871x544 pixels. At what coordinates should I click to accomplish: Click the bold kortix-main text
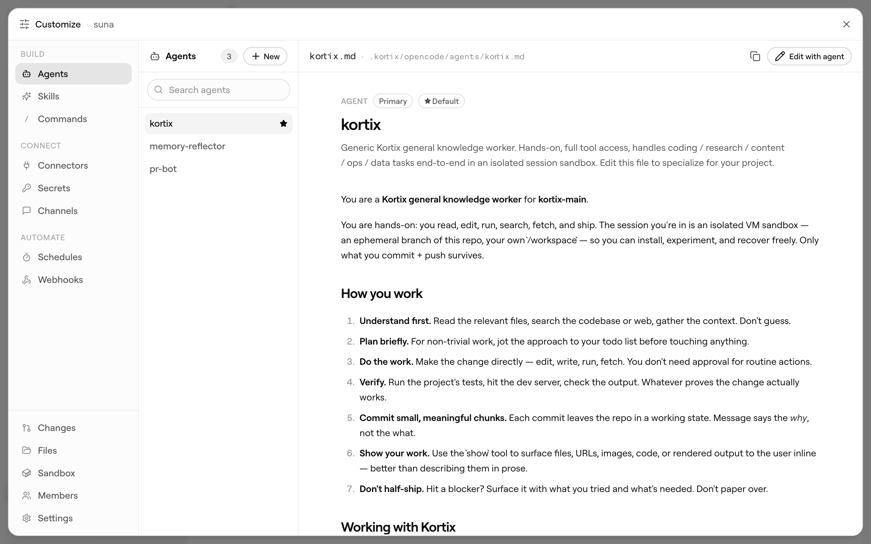pos(562,199)
